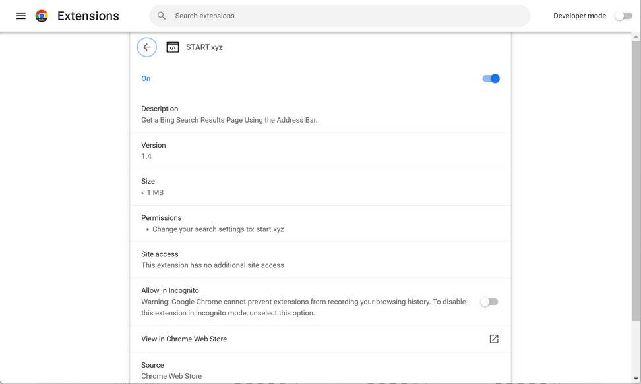This screenshot has width=641, height=384.
Task: Click the size value '< 1 MB'
Action: [x=152, y=192]
